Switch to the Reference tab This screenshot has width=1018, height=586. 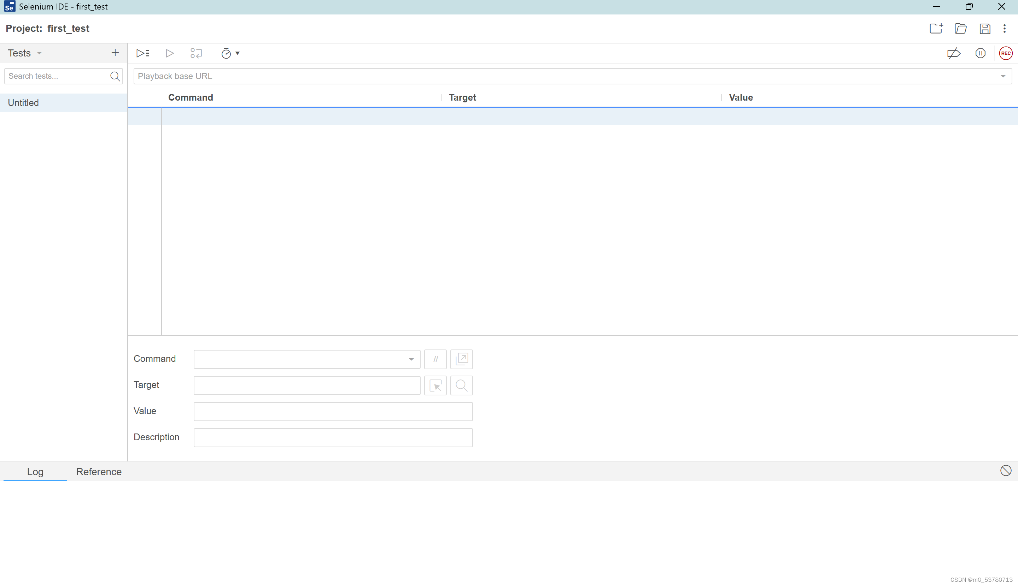point(99,471)
